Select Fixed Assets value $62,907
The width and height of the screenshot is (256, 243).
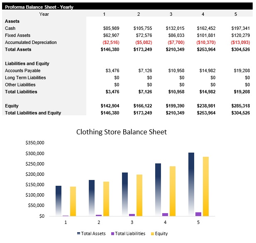(111, 35)
